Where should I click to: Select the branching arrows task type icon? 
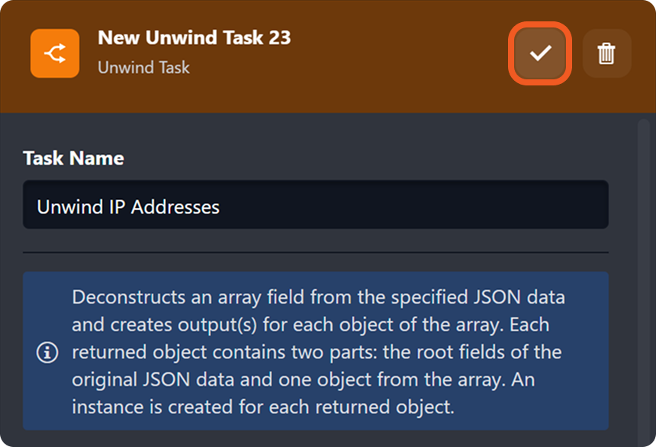click(54, 53)
